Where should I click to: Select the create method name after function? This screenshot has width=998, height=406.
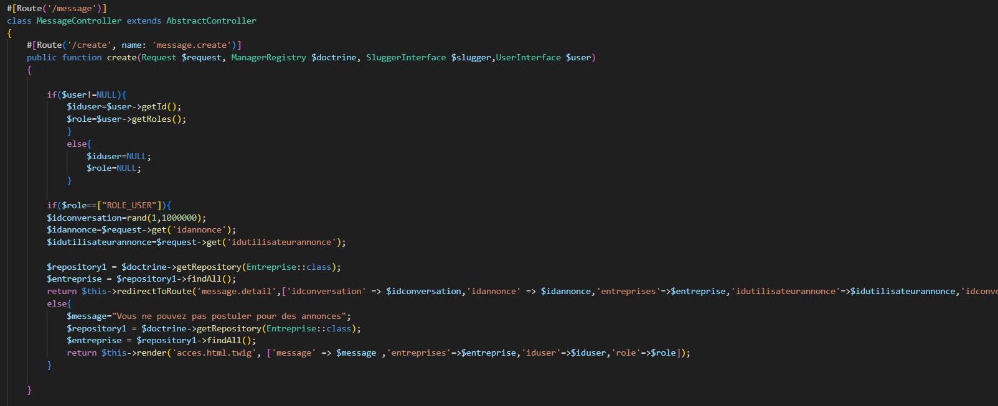click(121, 57)
